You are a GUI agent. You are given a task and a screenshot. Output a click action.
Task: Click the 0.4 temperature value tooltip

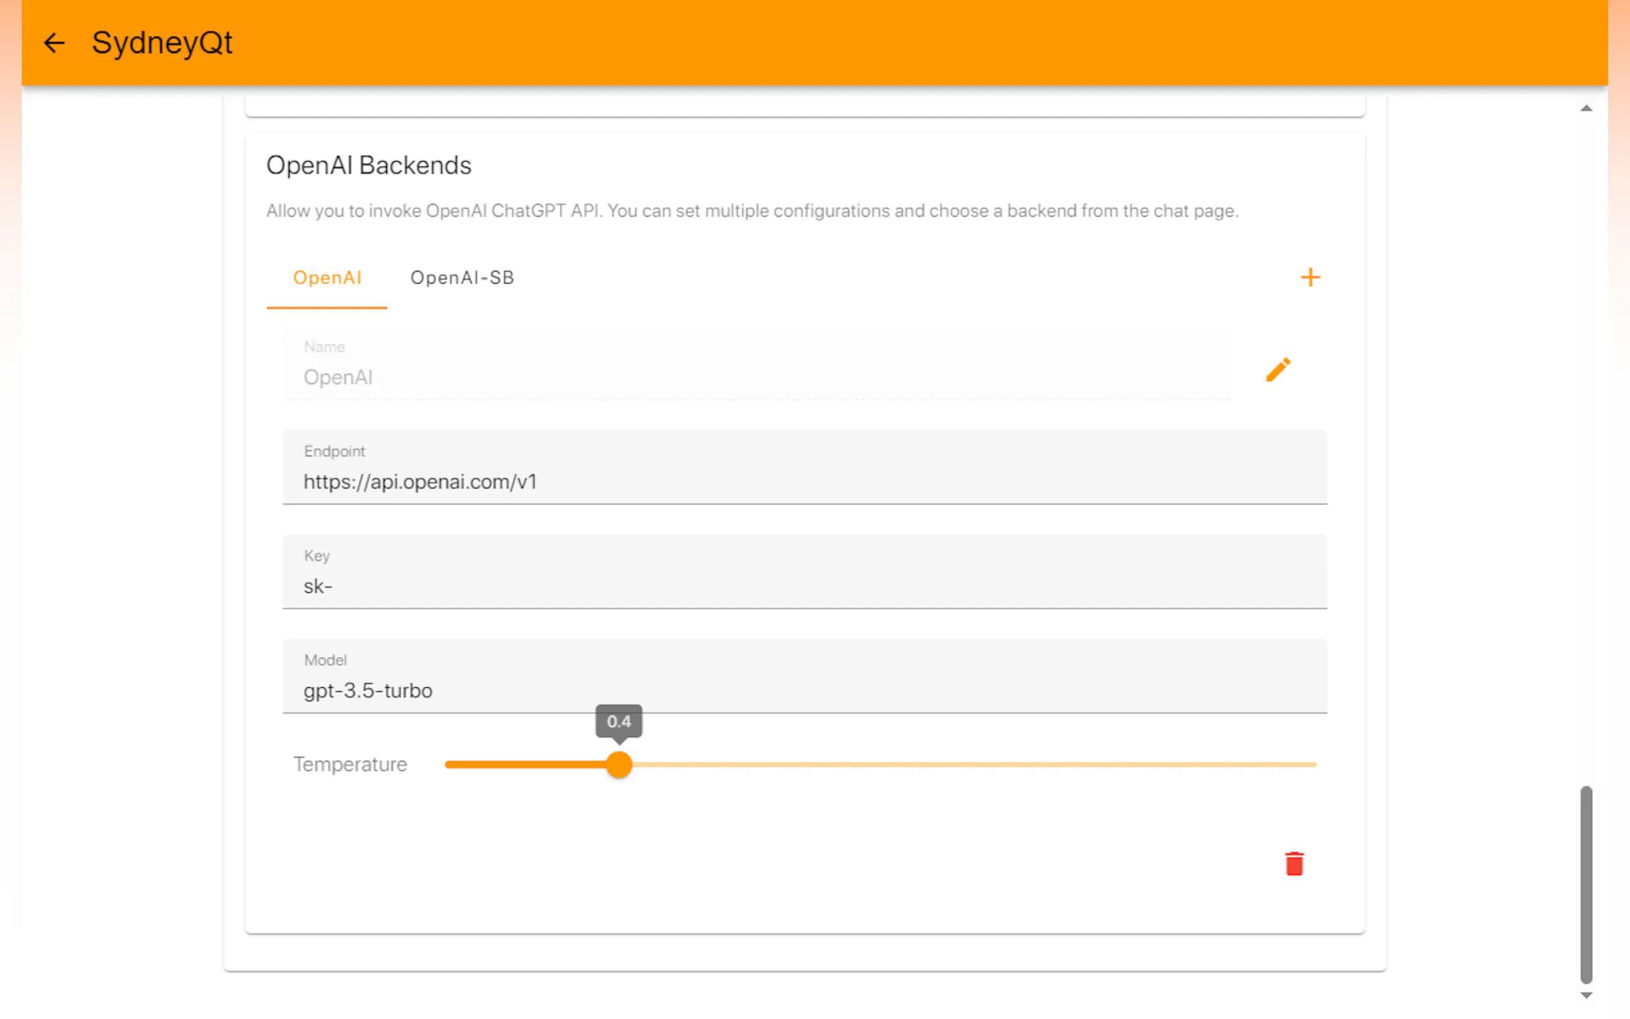(619, 722)
